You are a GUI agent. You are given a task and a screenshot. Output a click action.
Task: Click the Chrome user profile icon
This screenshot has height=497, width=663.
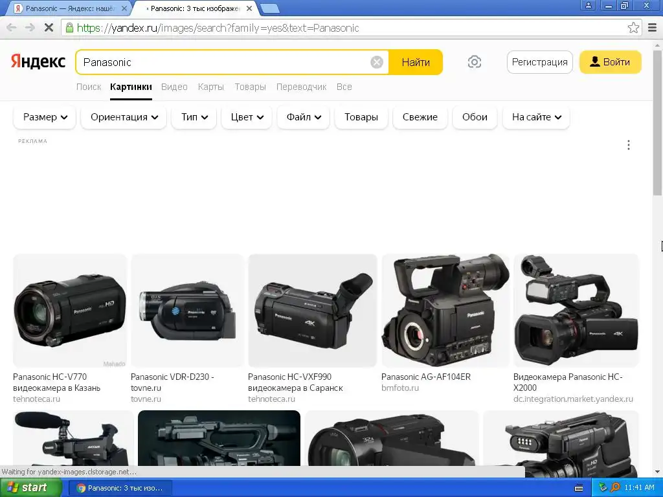(588, 5)
